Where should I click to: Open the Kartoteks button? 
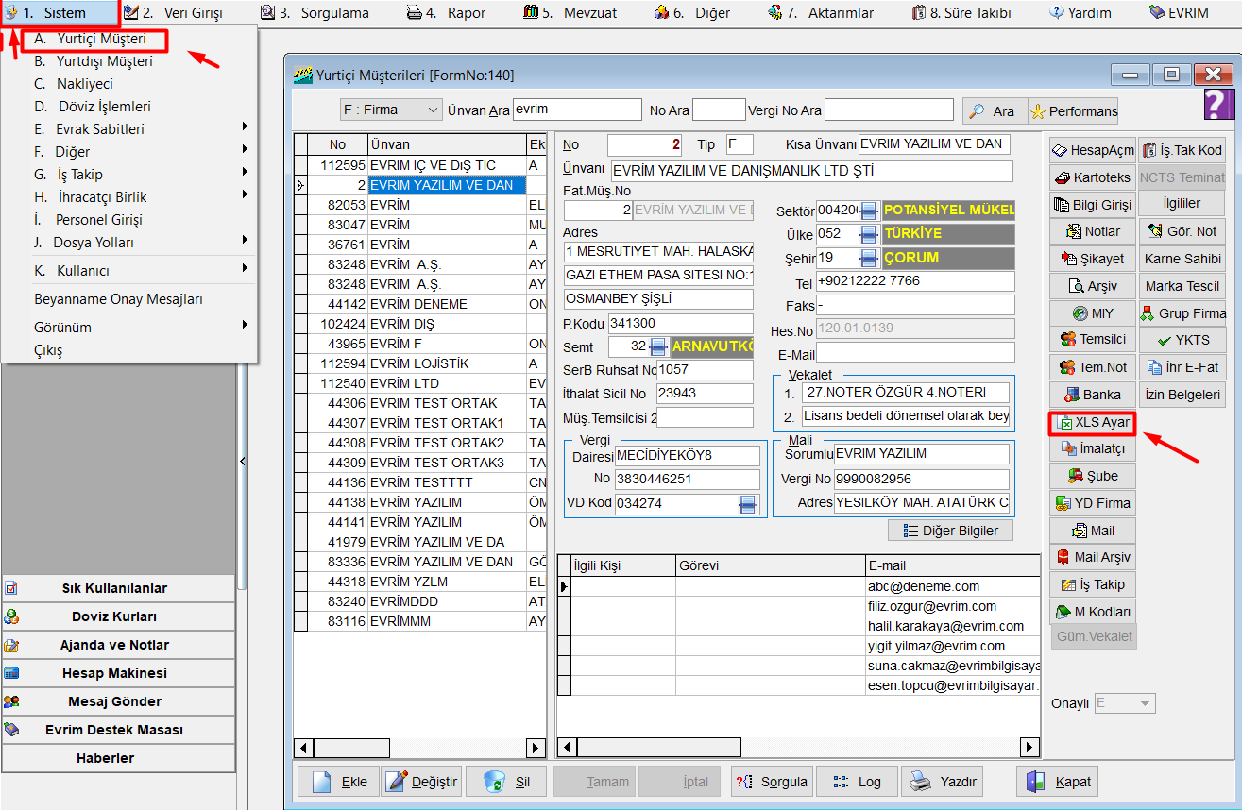tap(1092, 177)
